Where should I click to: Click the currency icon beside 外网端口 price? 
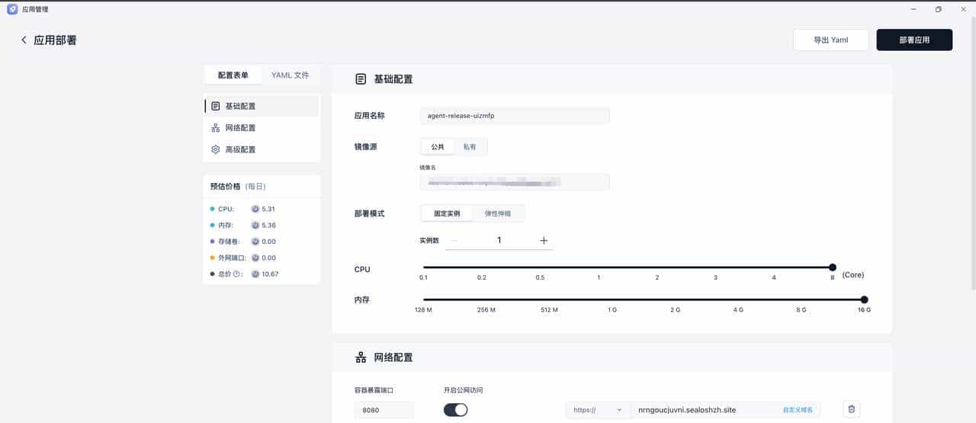click(x=255, y=258)
